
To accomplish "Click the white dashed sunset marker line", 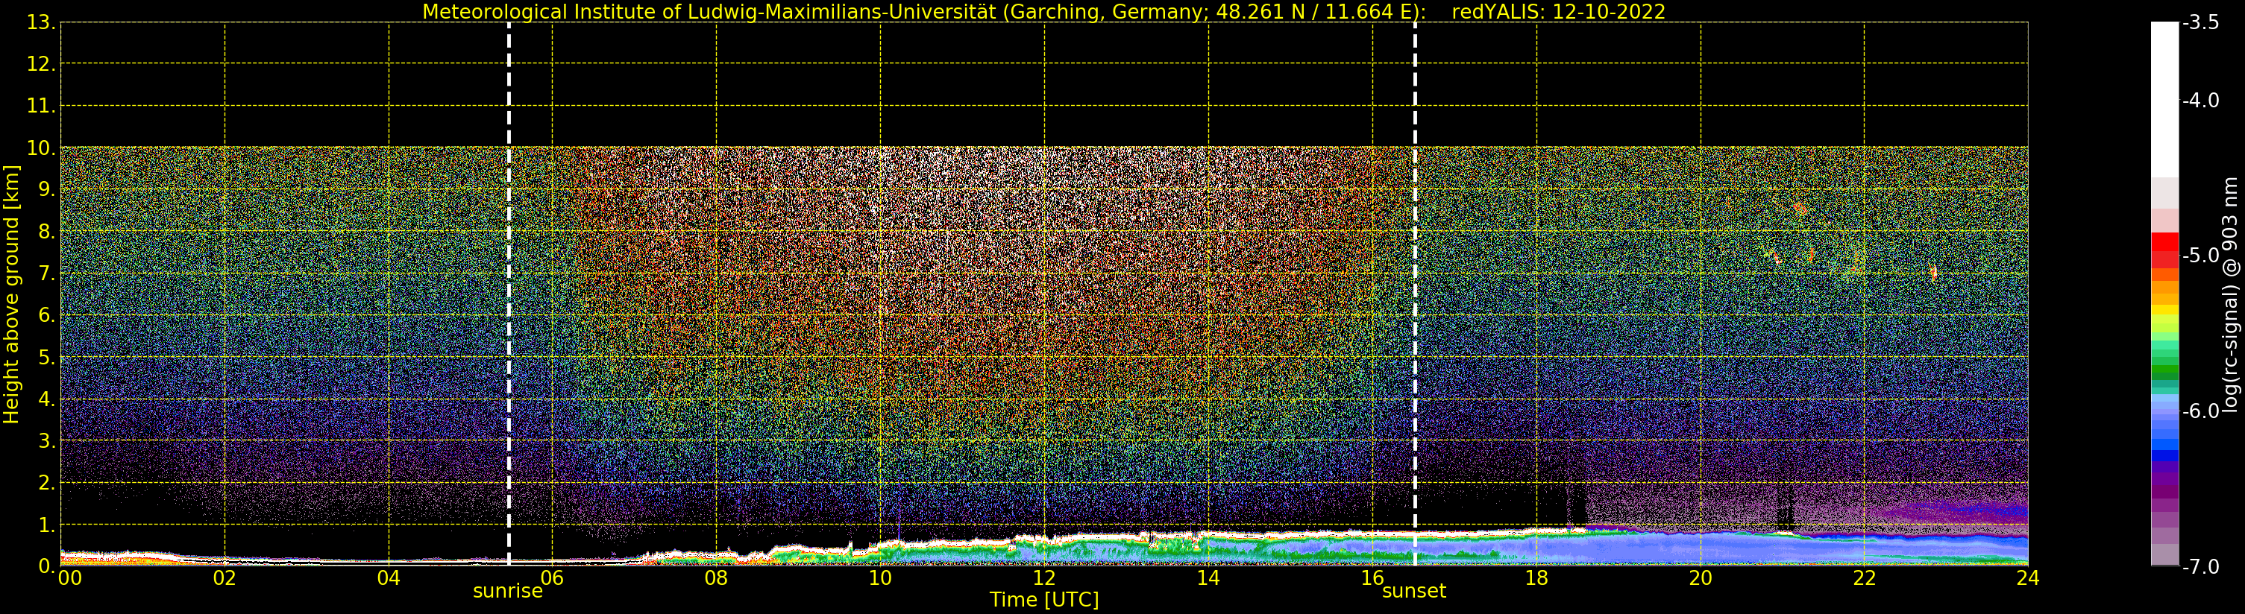I will pos(1414,294).
